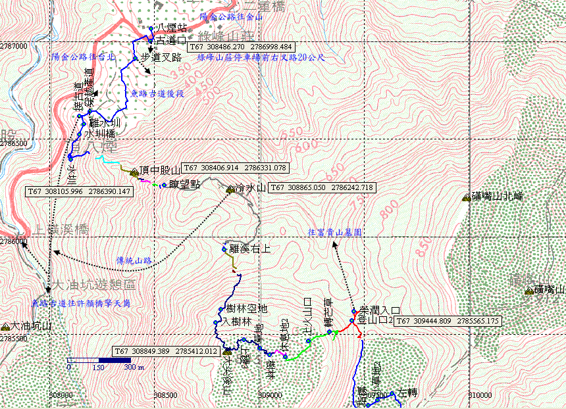Select the 磺嘴山北峰 peak marker
The height and width of the screenshot is (409, 566).
[467, 197]
